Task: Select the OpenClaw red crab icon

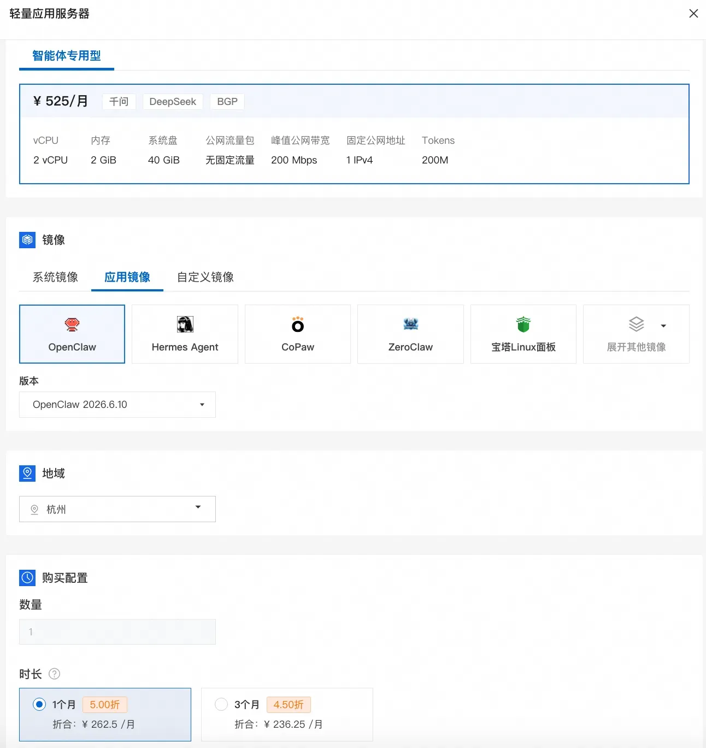Action: pos(72,324)
